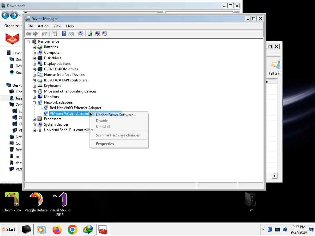Click the red toolbox taskbar button

click(103, 230)
